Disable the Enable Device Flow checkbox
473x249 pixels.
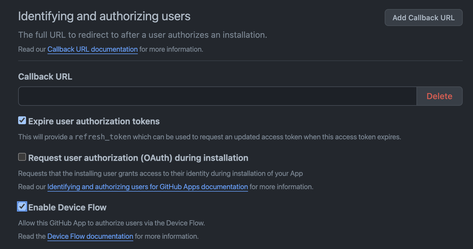click(22, 206)
